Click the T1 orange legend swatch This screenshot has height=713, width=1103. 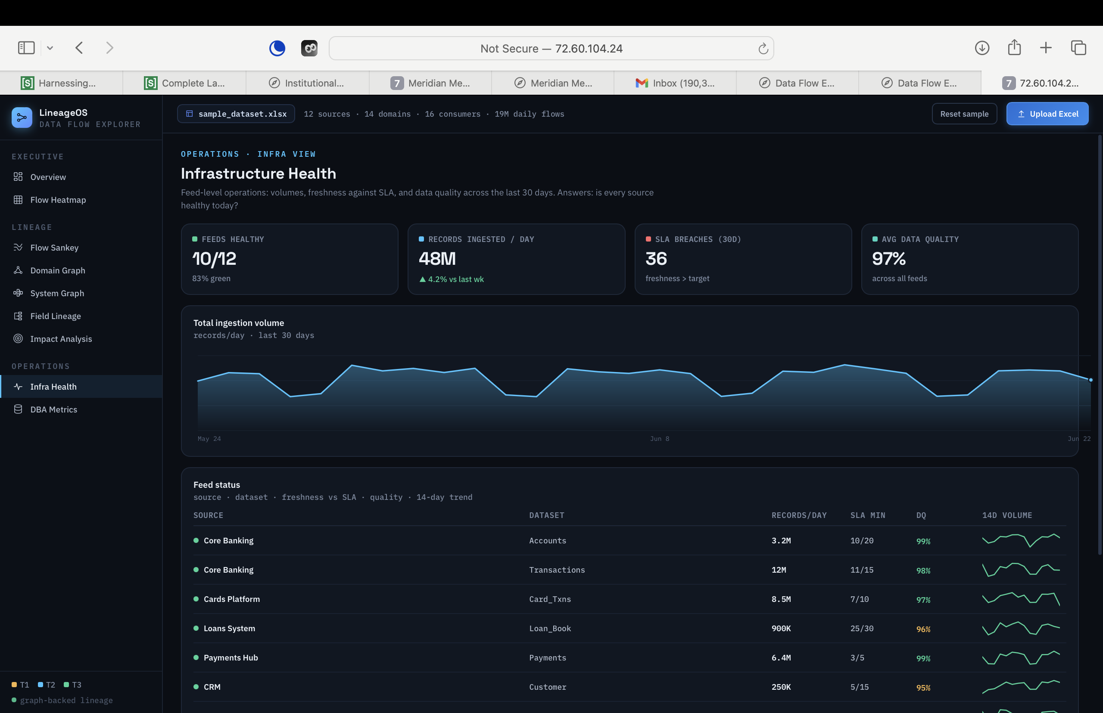(14, 684)
